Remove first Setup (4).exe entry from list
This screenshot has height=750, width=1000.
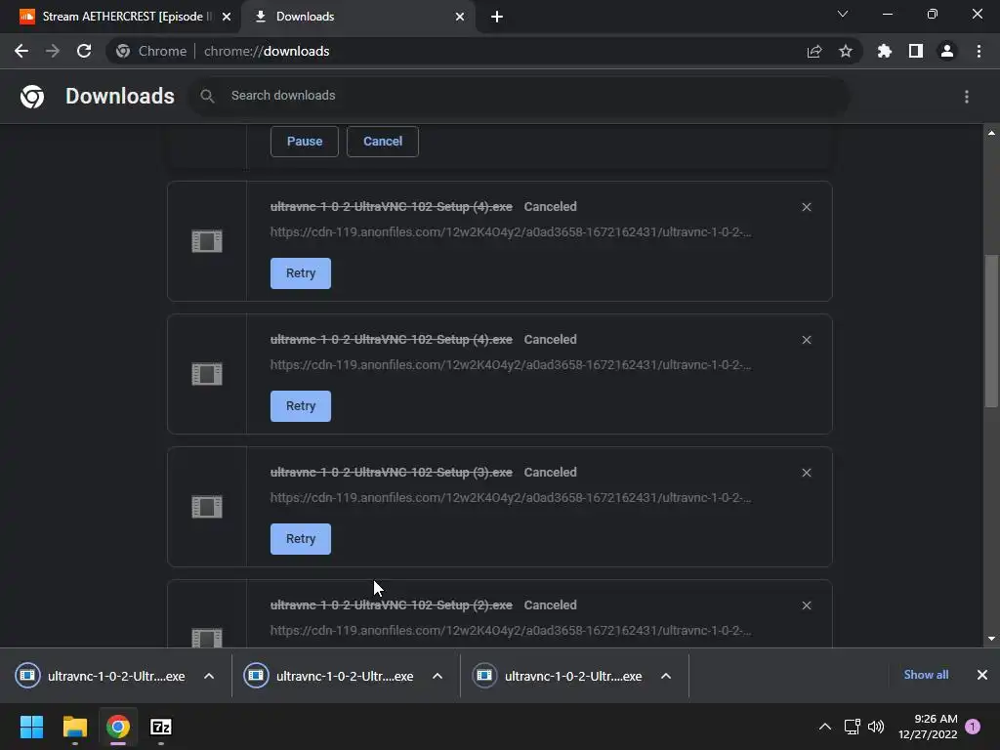pos(807,207)
